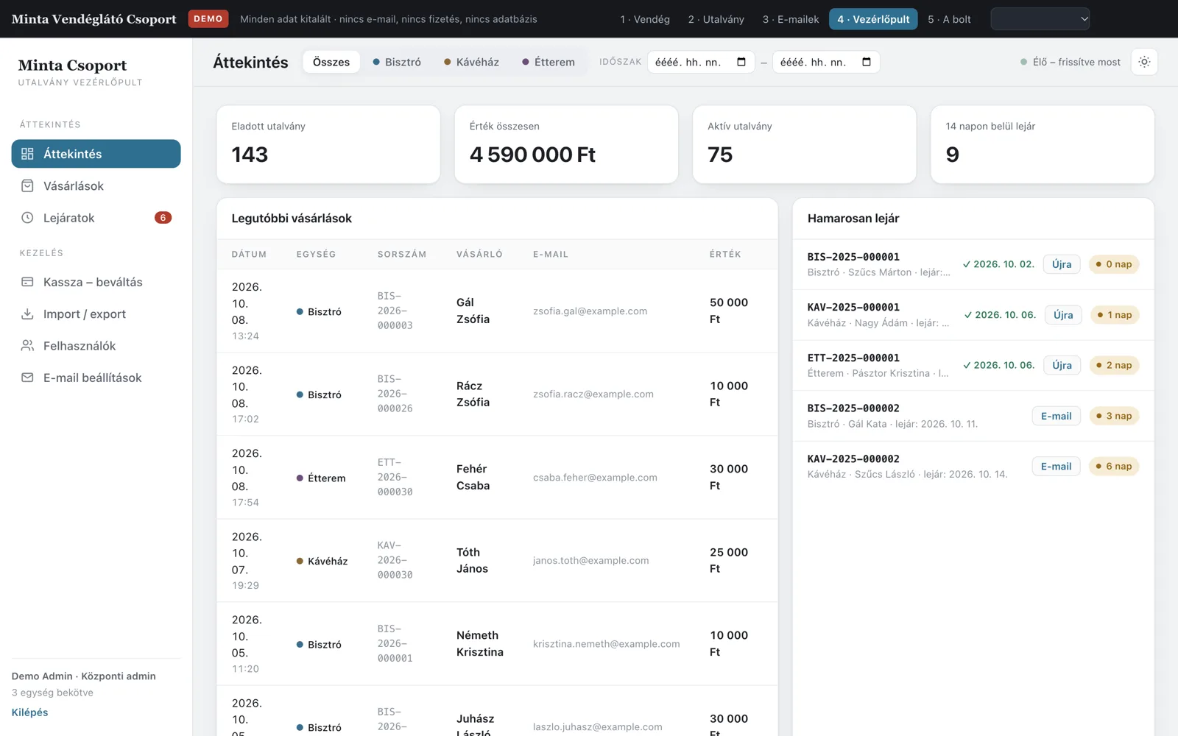Viewport: 1178px width, 736px height.
Task: Click the E-mail beállítások envelope icon
Action: [x=27, y=378]
